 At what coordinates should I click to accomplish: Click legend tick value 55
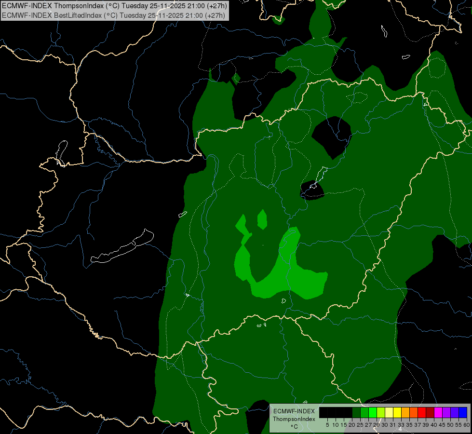pos(459,425)
